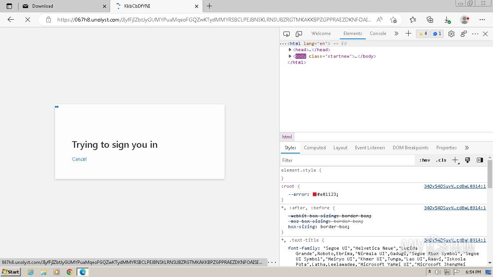Toggle the :hov element state button
This screenshot has height=277, width=493.
[425, 160]
